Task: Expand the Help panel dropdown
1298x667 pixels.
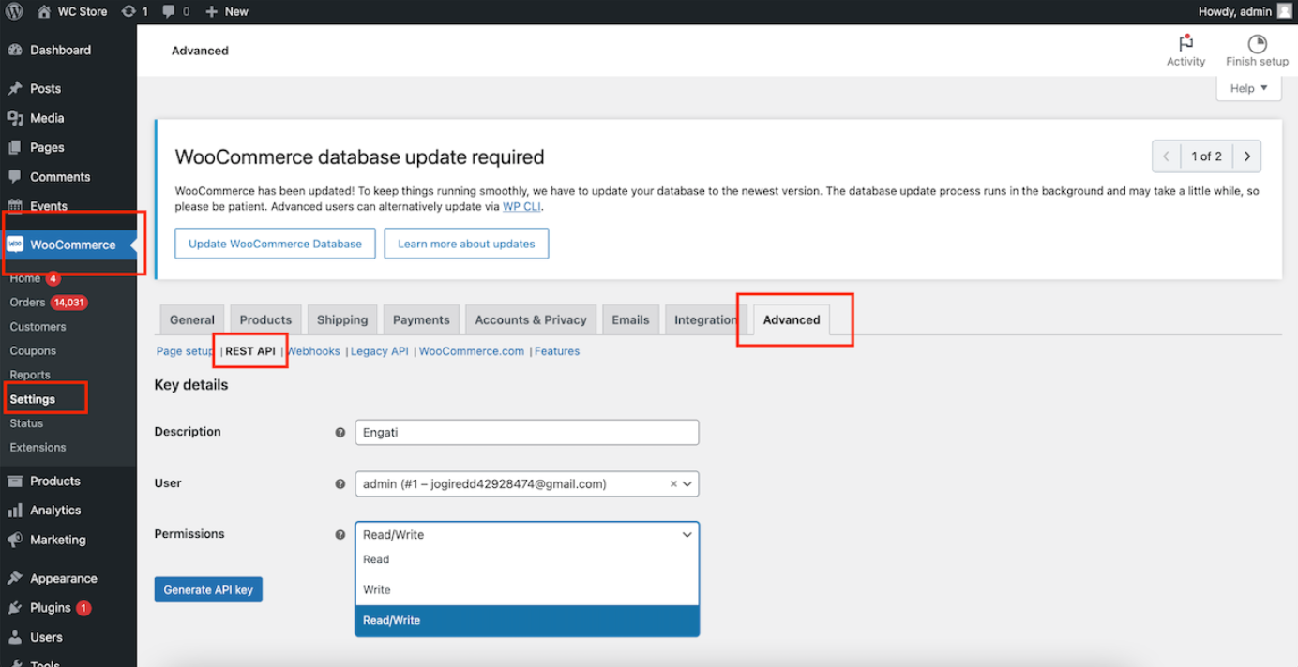Action: tap(1248, 88)
